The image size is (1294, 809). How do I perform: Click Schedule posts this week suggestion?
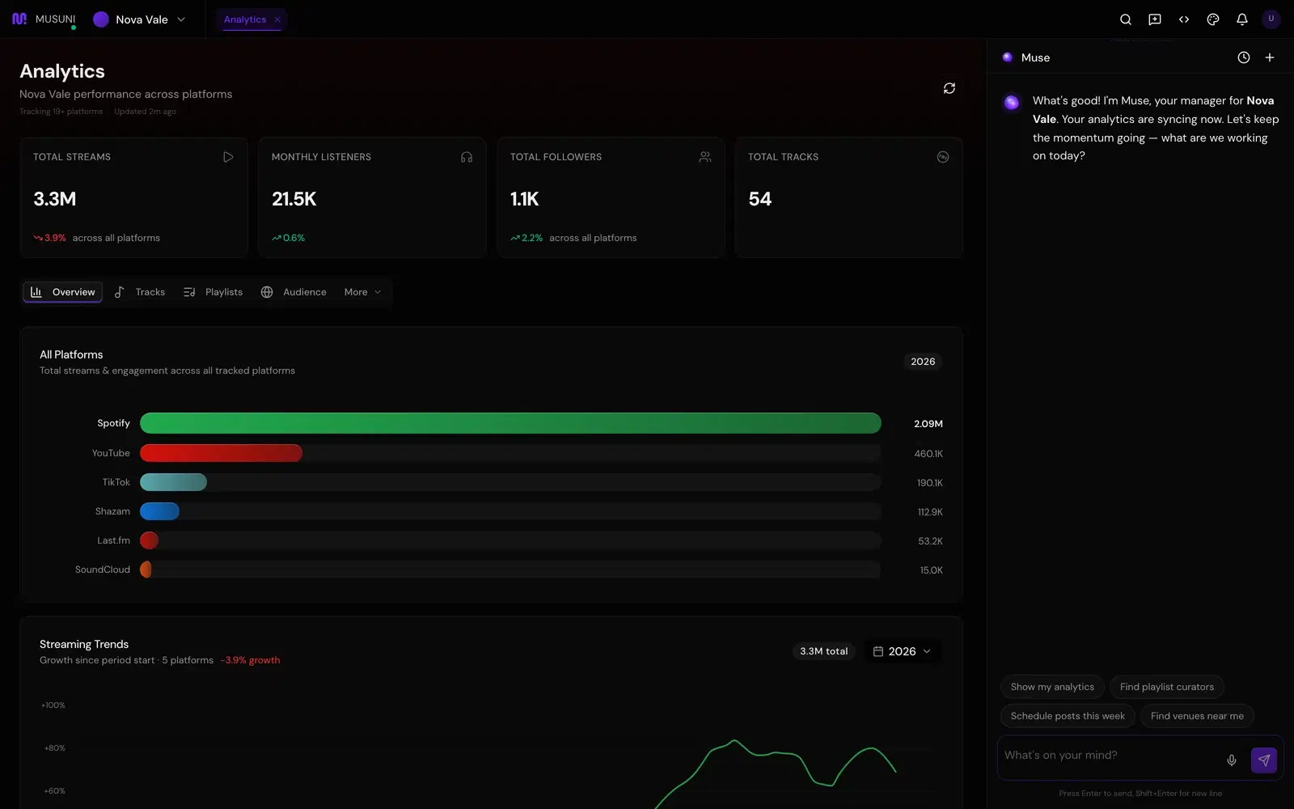click(1068, 716)
